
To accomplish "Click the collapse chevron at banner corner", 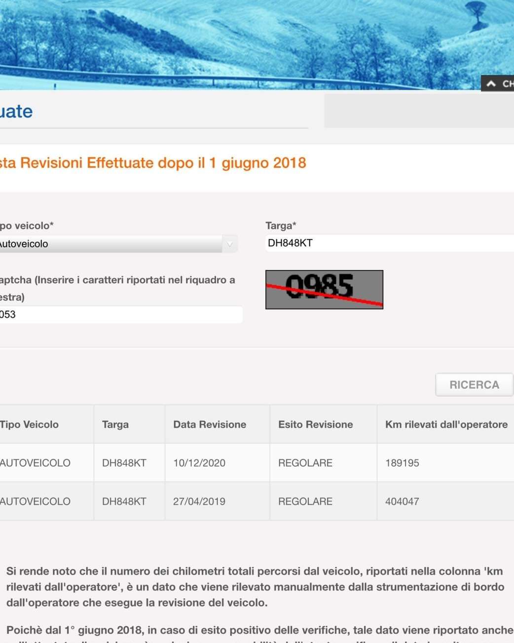I will coord(491,84).
